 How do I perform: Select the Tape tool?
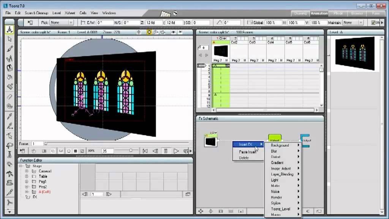click(9, 106)
